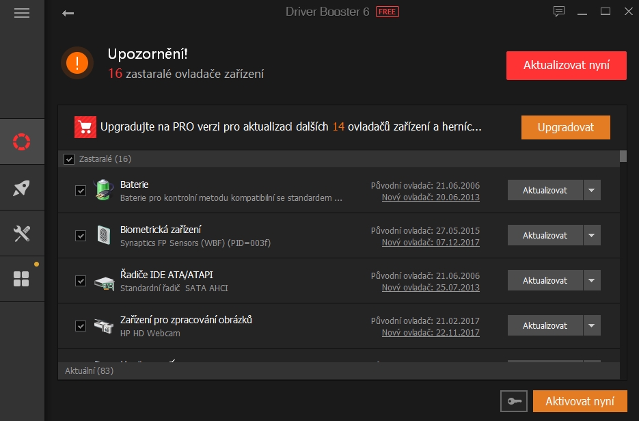
Task: Click Upgradujte na PRO verzi banner text
Action: pyautogui.click(x=291, y=127)
